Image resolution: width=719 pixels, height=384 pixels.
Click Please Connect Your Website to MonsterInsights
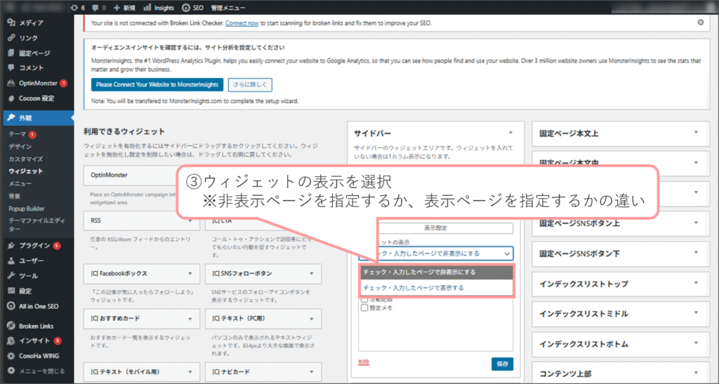coord(157,85)
